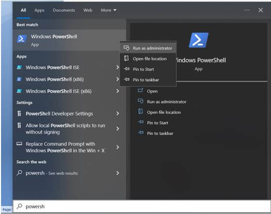The image size is (271, 214).
Task: Click the Allow local PowerShell scripts settings icon
Action: [x=19, y=126]
